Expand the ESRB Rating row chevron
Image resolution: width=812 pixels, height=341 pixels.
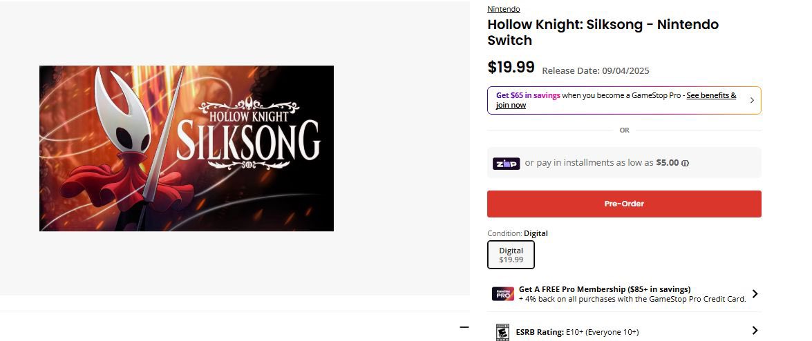[x=755, y=331]
